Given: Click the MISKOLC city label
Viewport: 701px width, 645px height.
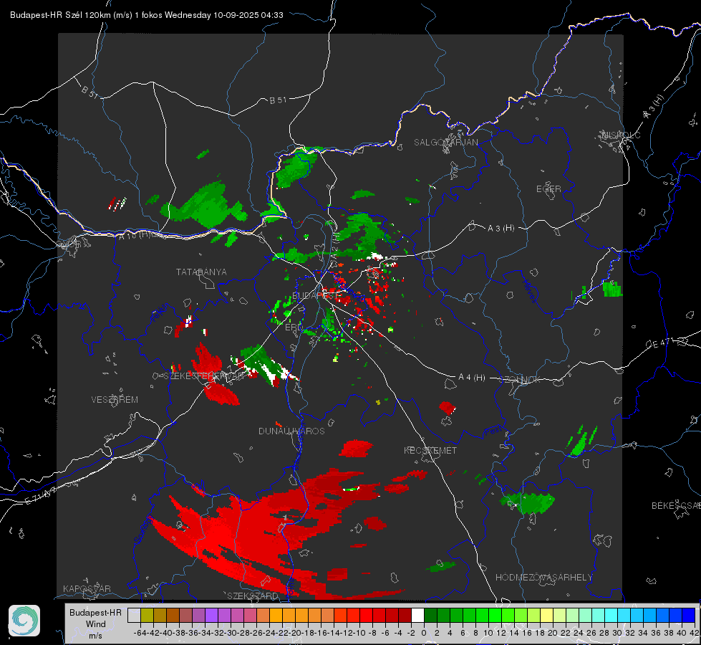Looking at the screenshot, I should pos(621,135).
